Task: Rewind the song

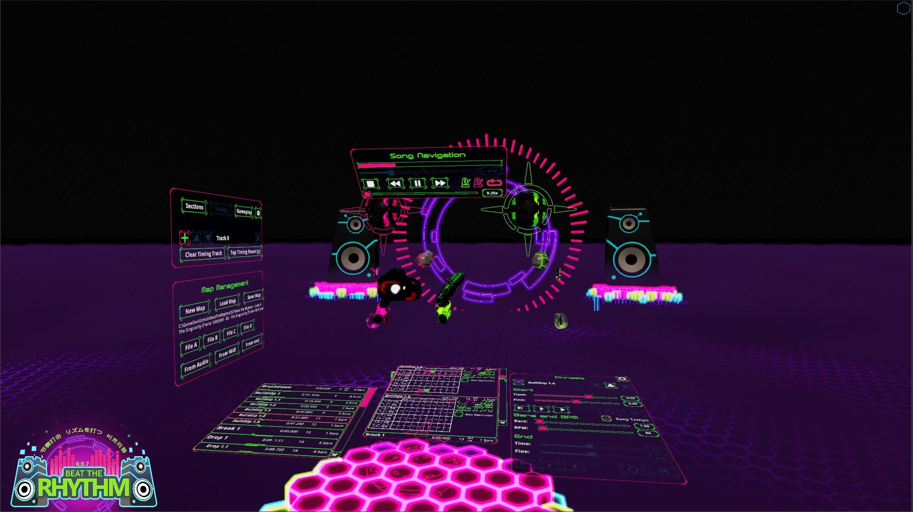Action: 395,184
